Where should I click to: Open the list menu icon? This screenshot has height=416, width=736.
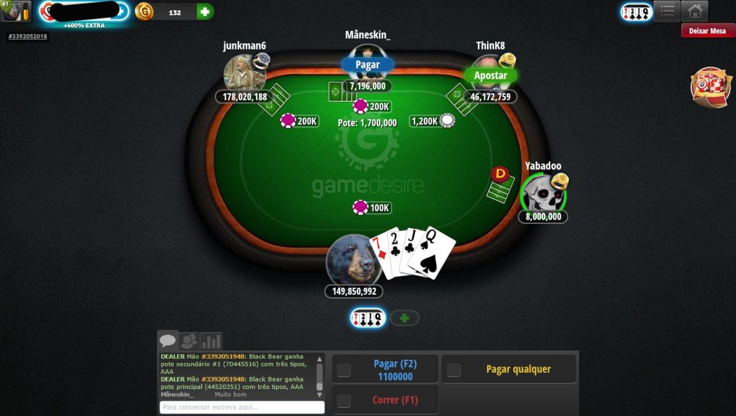coord(667,11)
